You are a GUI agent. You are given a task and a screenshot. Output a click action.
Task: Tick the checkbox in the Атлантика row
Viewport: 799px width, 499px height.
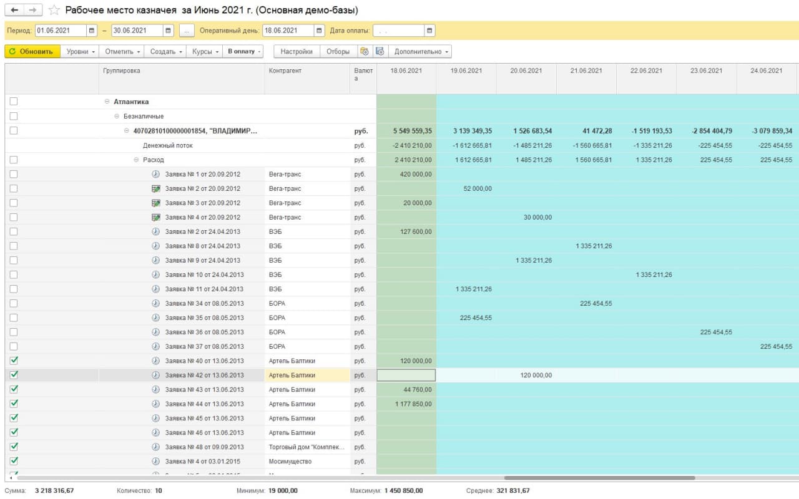[x=14, y=102]
